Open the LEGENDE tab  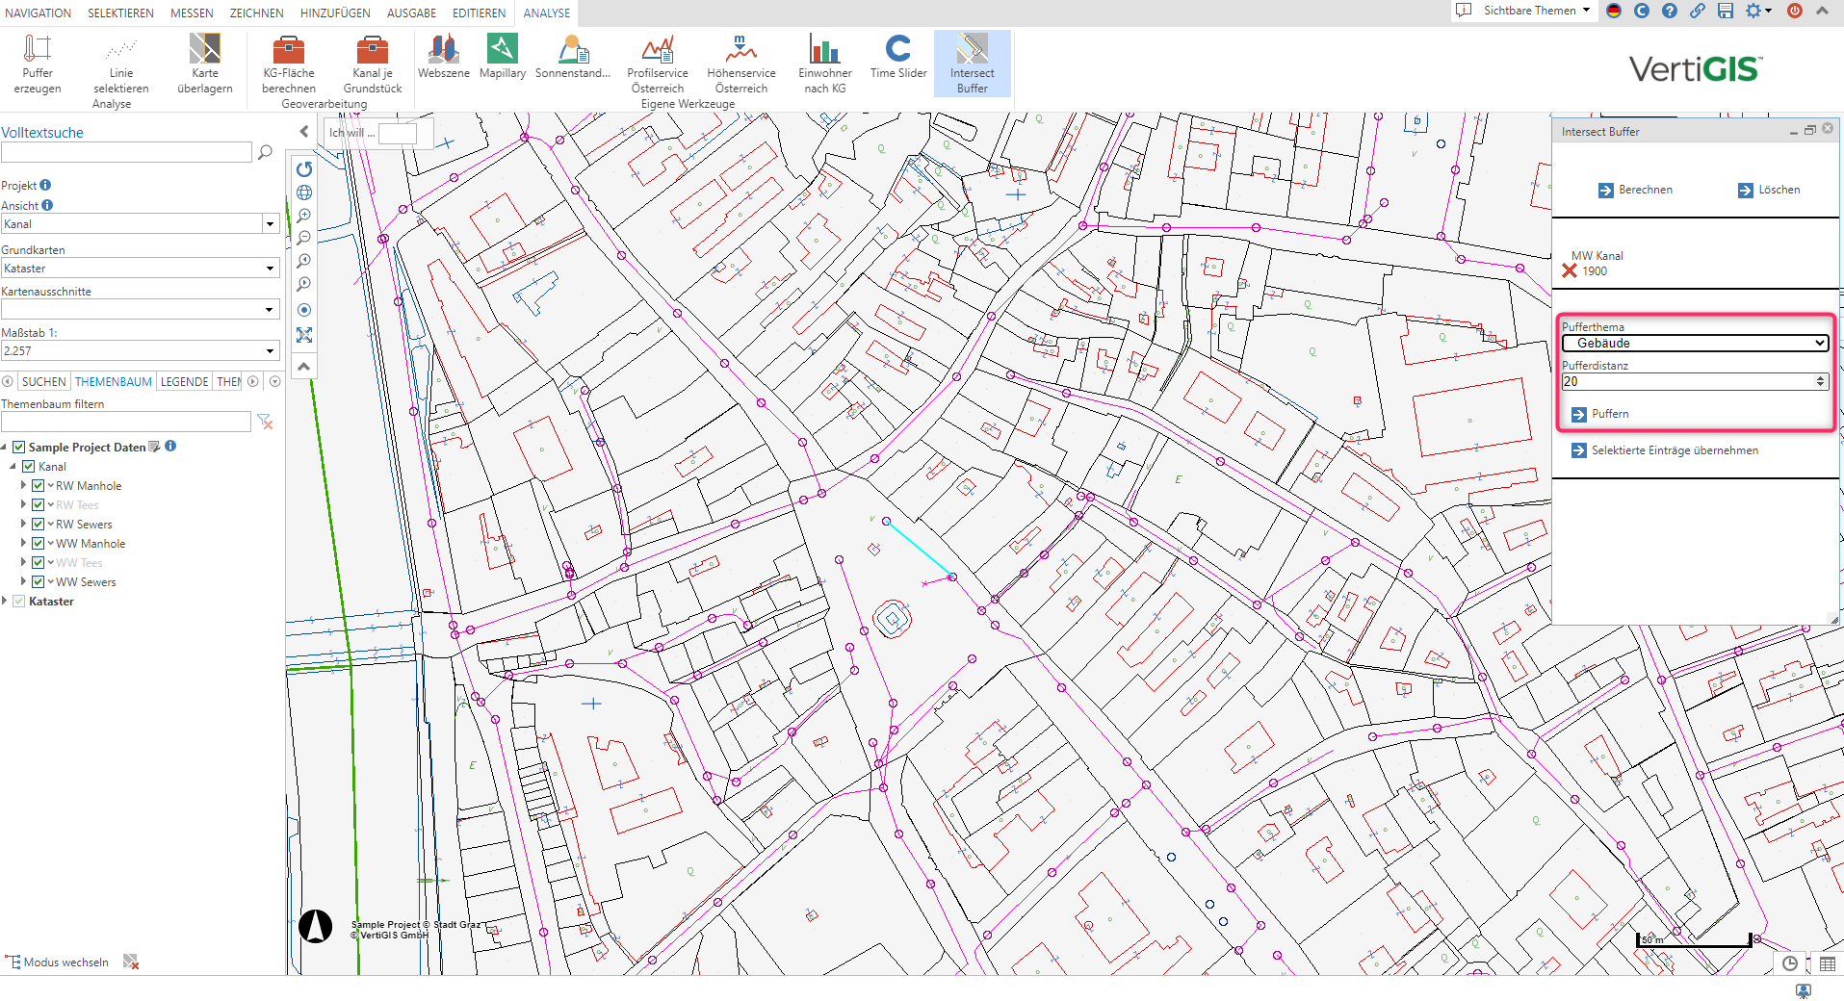(x=184, y=382)
